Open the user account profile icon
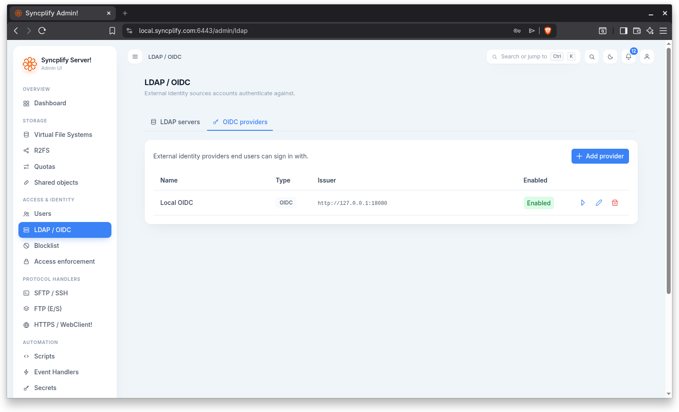679x412 pixels. click(x=647, y=57)
